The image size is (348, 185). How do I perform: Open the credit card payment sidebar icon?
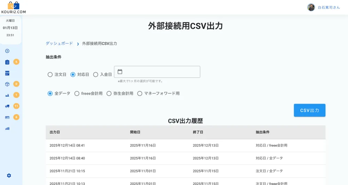pyautogui.click(x=7, y=117)
